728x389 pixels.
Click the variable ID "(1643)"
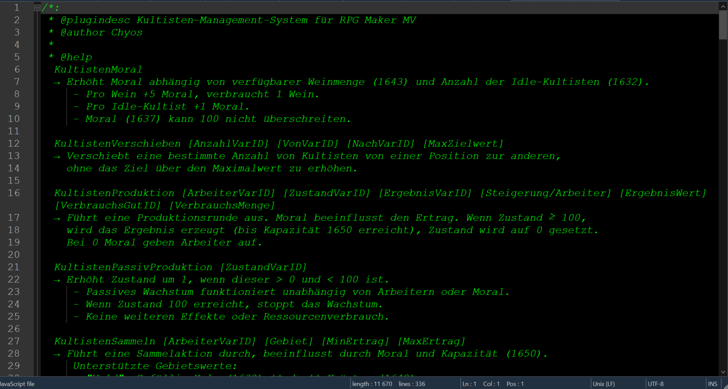390,82
